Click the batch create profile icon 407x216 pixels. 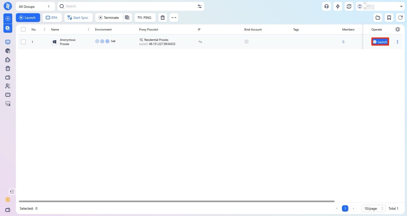click(8, 28)
